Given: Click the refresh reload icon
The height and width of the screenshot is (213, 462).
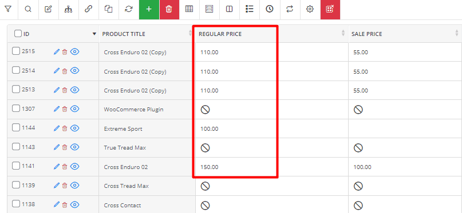Looking at the screenshot, I should click(129, 9).
